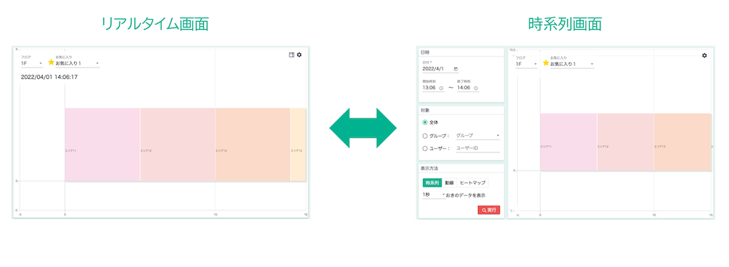Click the 表示方法 panel header
729x267 pixels.
461,168
